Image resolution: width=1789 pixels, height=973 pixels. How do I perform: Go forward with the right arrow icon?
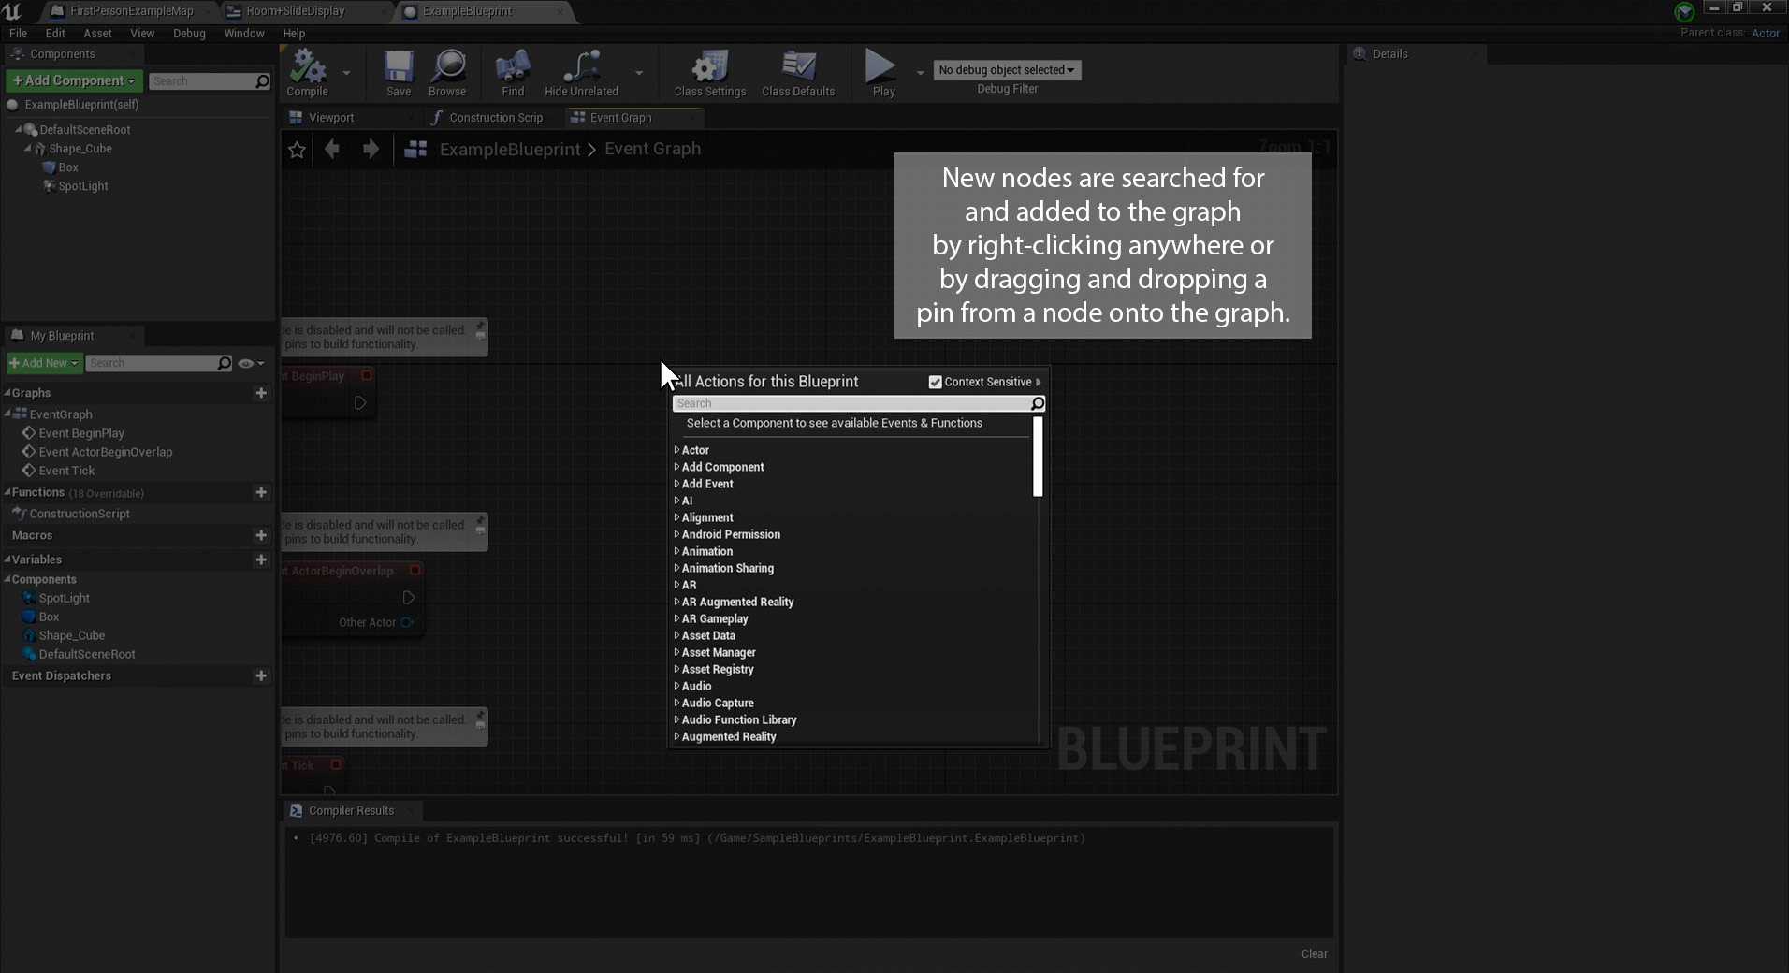pos(371,149)
